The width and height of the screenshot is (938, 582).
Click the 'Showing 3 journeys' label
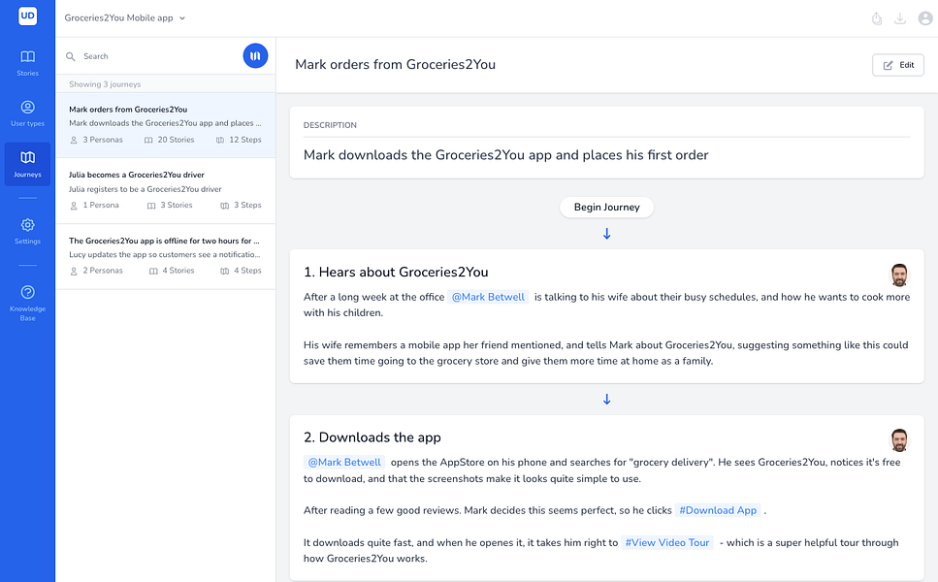105,84
